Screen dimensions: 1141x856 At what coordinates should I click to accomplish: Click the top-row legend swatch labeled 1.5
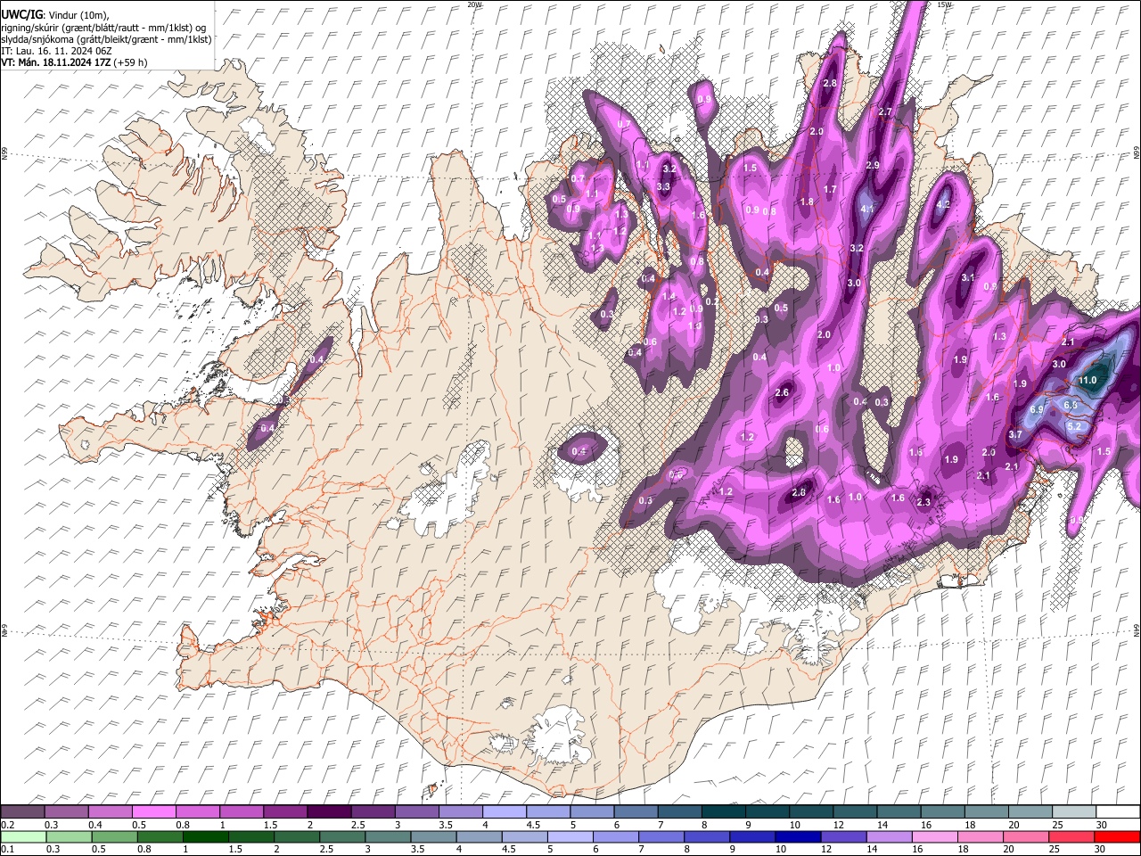coord(285,812)
